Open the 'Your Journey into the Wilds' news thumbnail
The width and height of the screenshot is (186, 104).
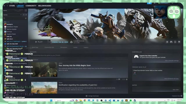point(44,70)
